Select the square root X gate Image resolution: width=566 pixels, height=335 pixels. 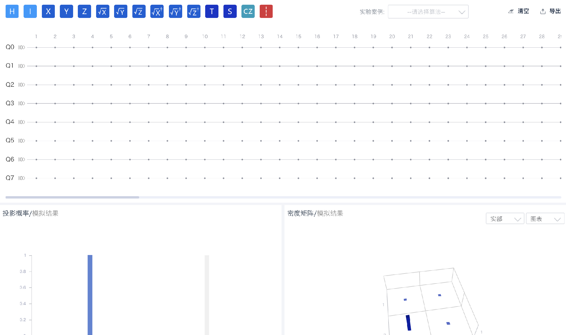pos(103,11)
